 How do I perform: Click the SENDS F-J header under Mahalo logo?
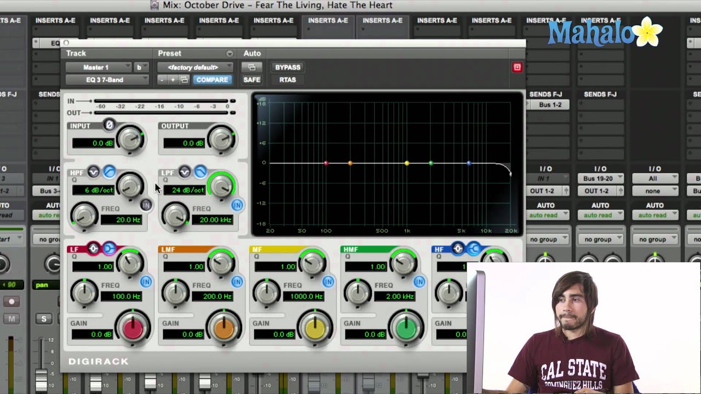(600, 94)
